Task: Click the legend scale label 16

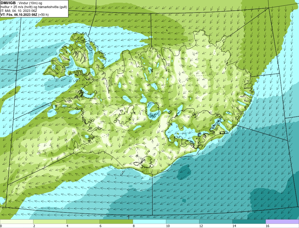Action: [x=267, y=226]
